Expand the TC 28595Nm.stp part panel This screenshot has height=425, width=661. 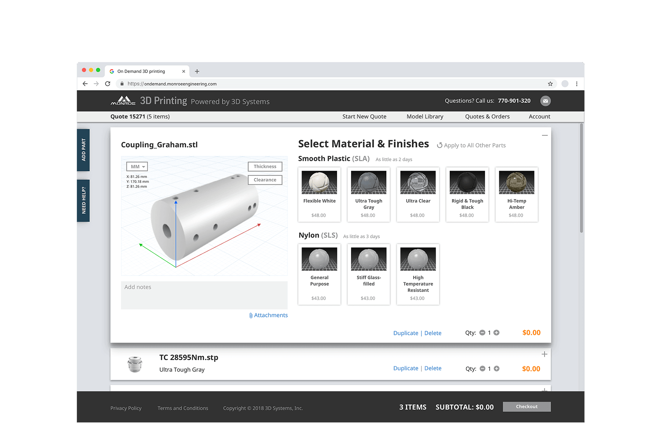pos(544,354)
